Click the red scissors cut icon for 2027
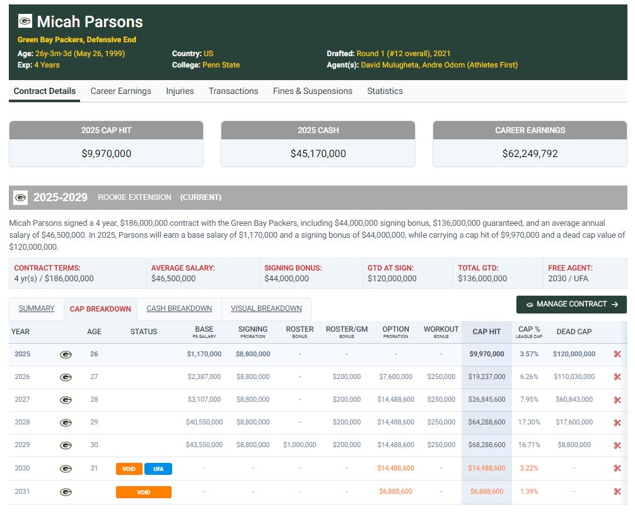635x519 pixels. (617, 400)
